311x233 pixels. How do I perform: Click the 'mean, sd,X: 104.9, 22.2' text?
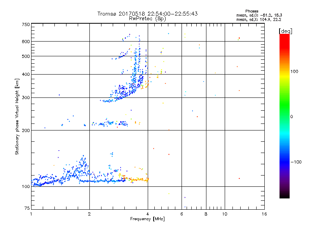(x=259, y=19)
